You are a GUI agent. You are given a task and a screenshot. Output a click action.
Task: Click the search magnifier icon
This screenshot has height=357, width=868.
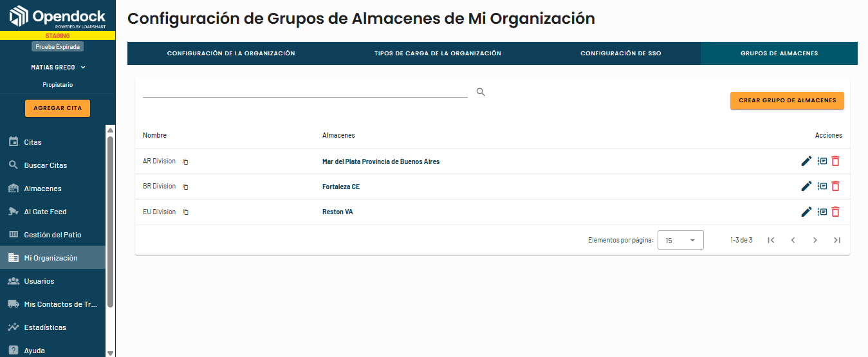481,92
